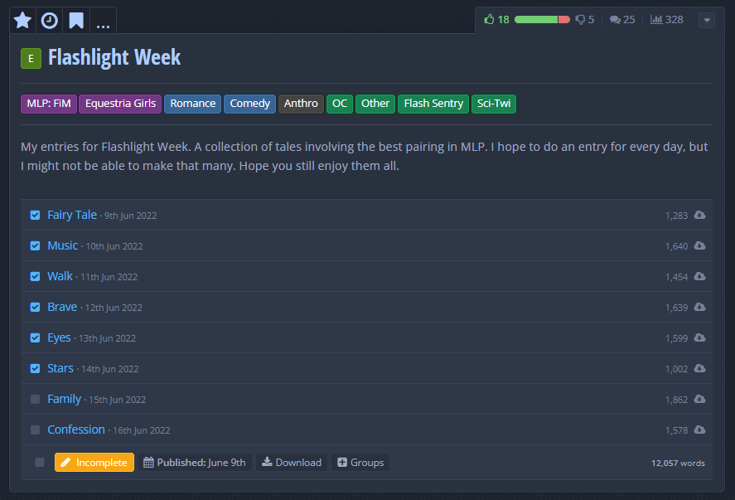
Task: Click the like/dislike ratio bar
Action: pos(542,20)
